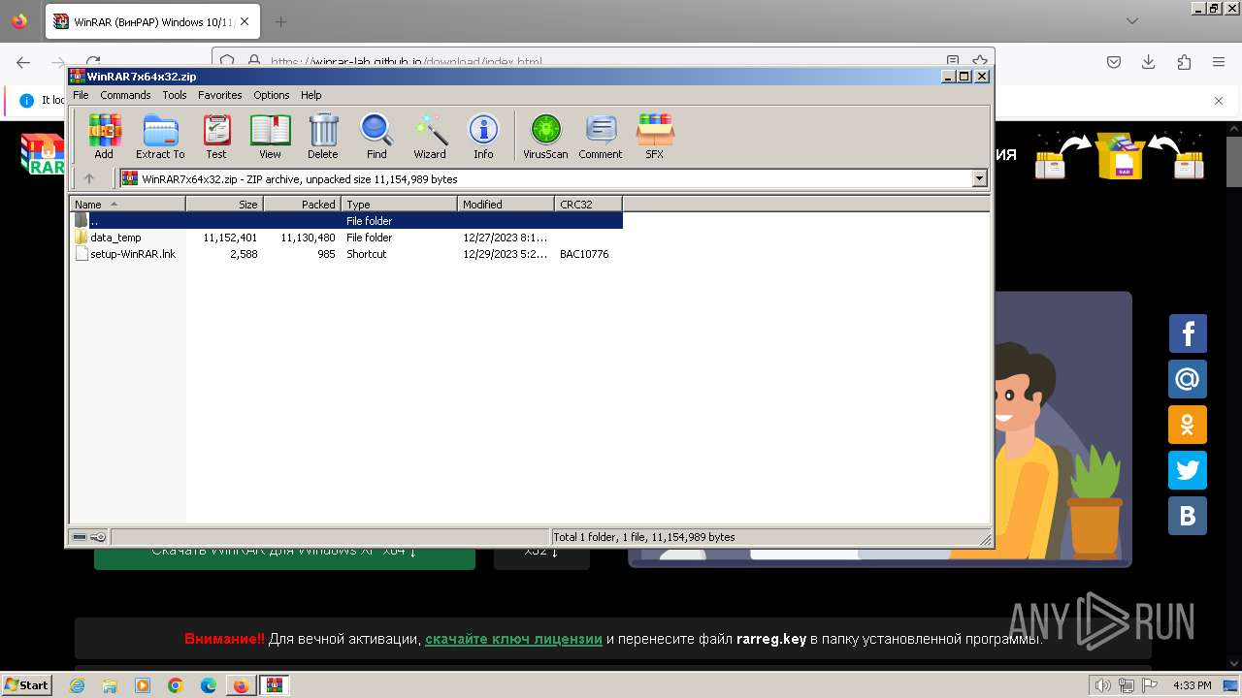Screen dimensions: 1242x698
Task: Open a new Firefox tab
Action: [x=280, y=21]
